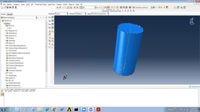Viewport: 200px width, 112px height.
Task: Switch to the Results tab
Action: tap(10, 14)
